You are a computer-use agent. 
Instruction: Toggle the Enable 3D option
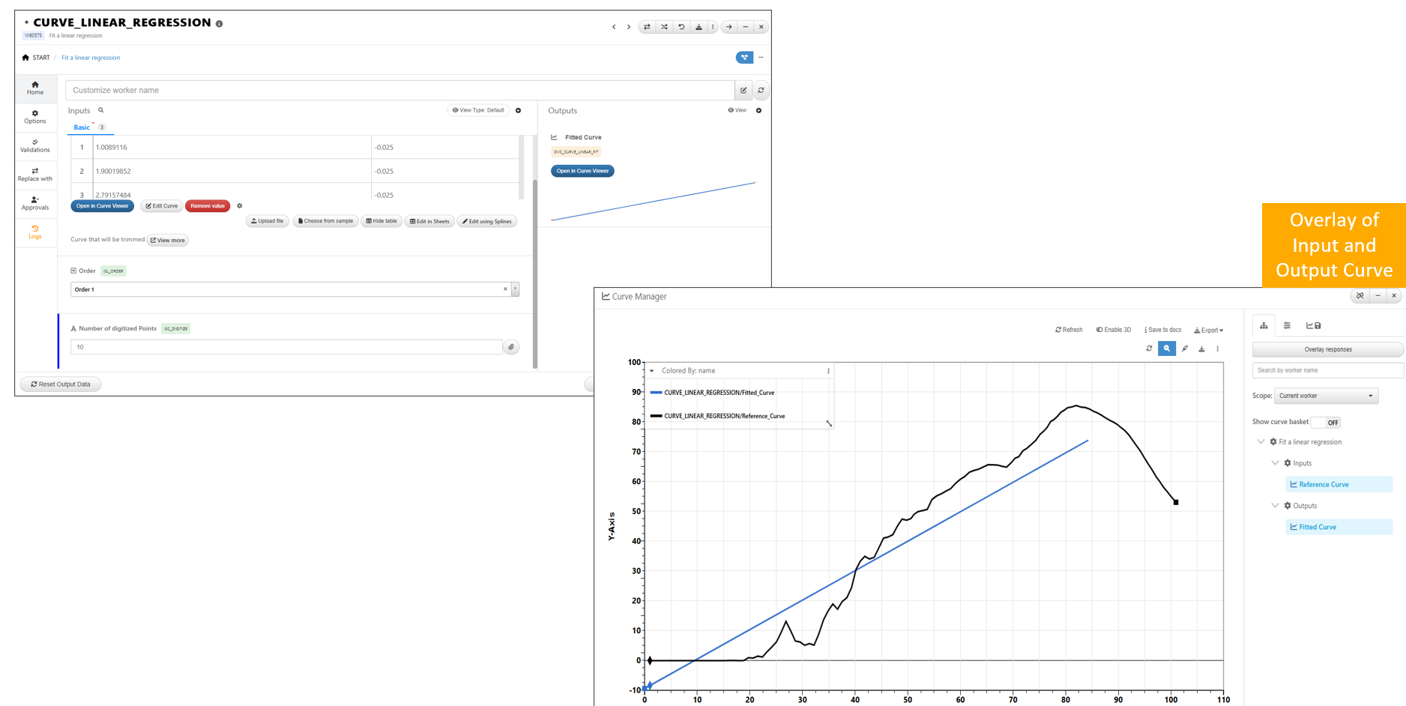pos(1113,330)
